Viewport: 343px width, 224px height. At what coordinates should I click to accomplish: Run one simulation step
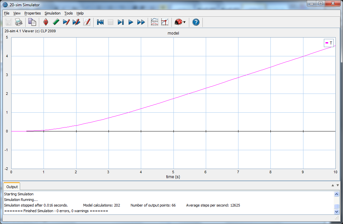[120, 22]
